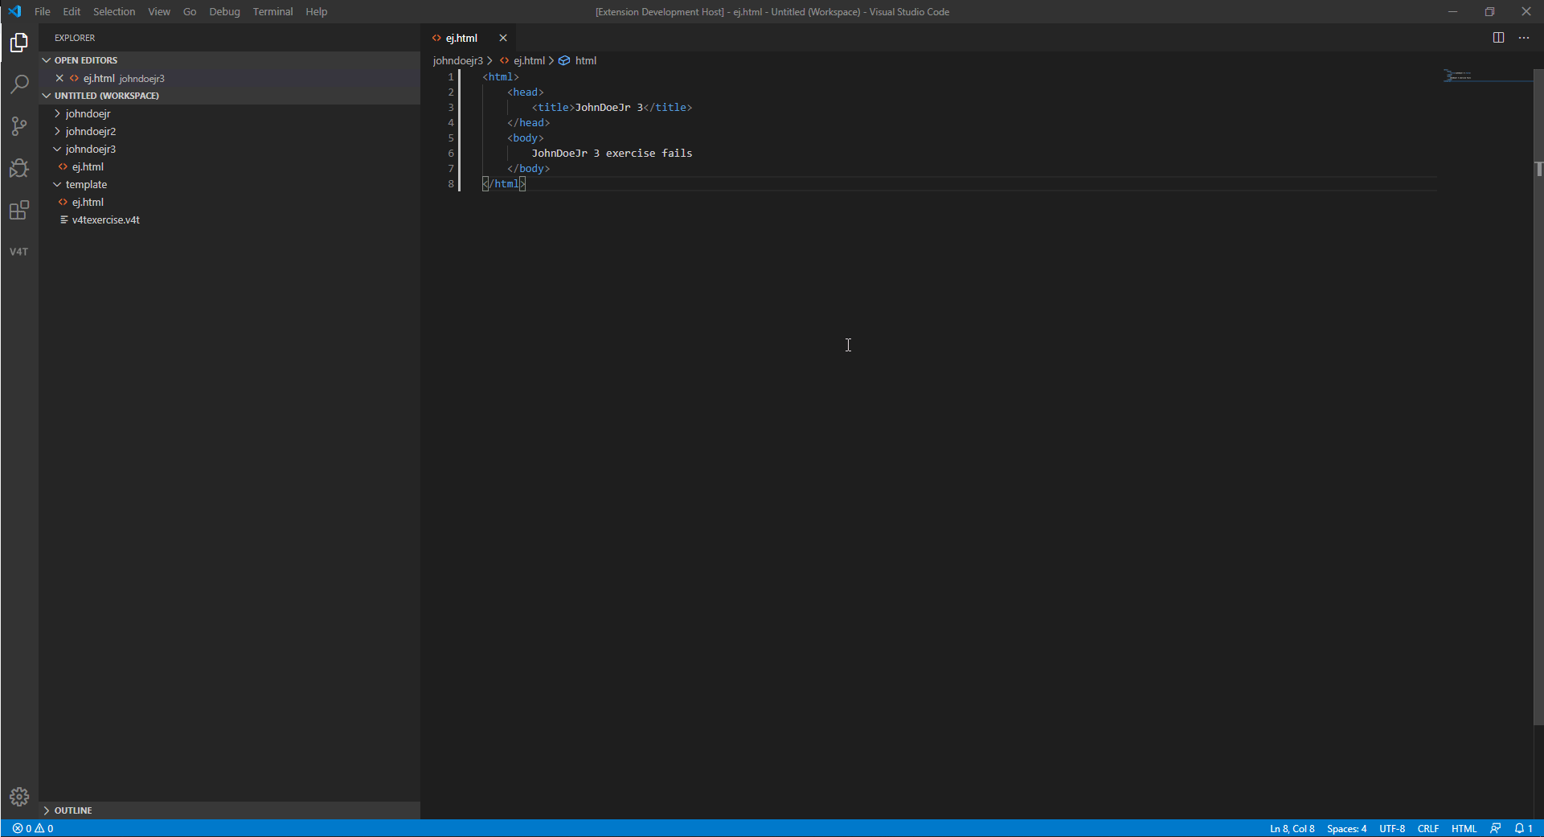
Task: Collapse the johndoejr3 folder
Action: click(x=57, y=149)
